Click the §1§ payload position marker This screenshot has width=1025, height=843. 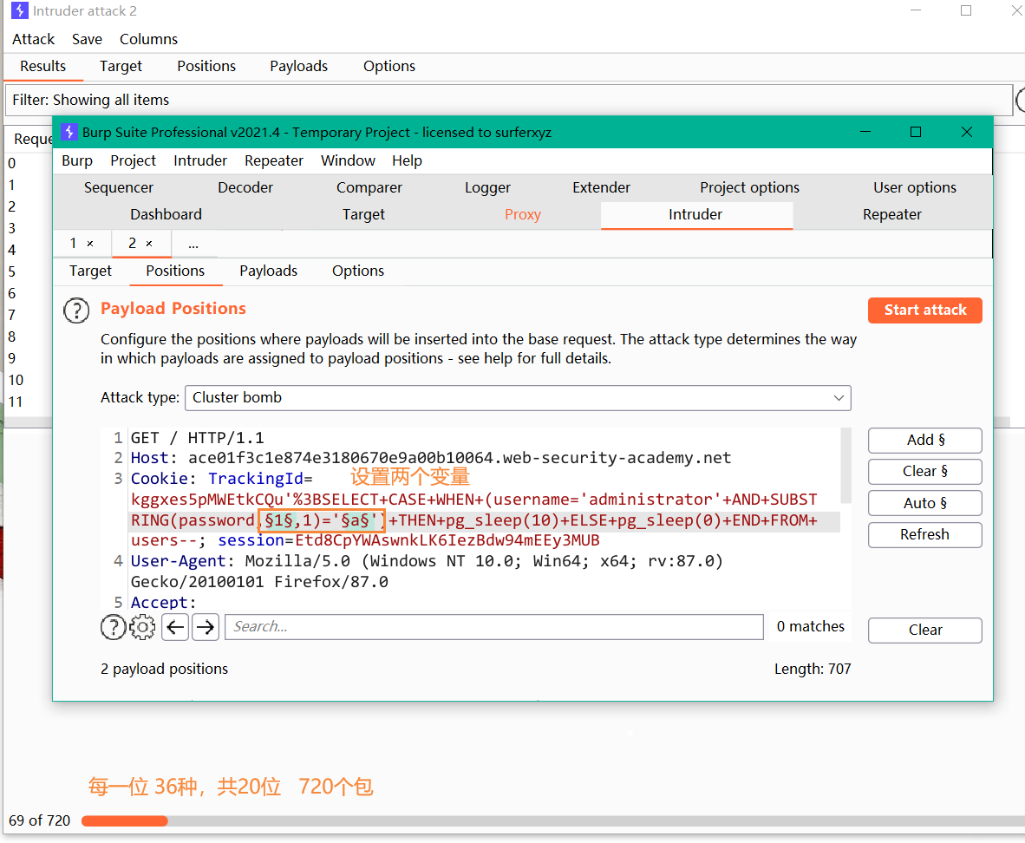[278, 520]
